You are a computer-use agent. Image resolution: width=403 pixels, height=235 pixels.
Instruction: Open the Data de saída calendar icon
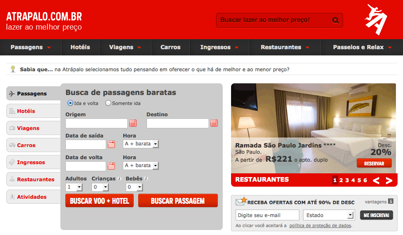click(111, 144)
